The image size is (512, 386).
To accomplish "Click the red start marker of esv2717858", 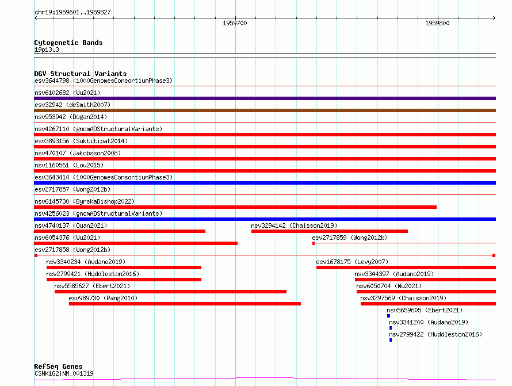I will pyautogui.click(x=36, y=255).
